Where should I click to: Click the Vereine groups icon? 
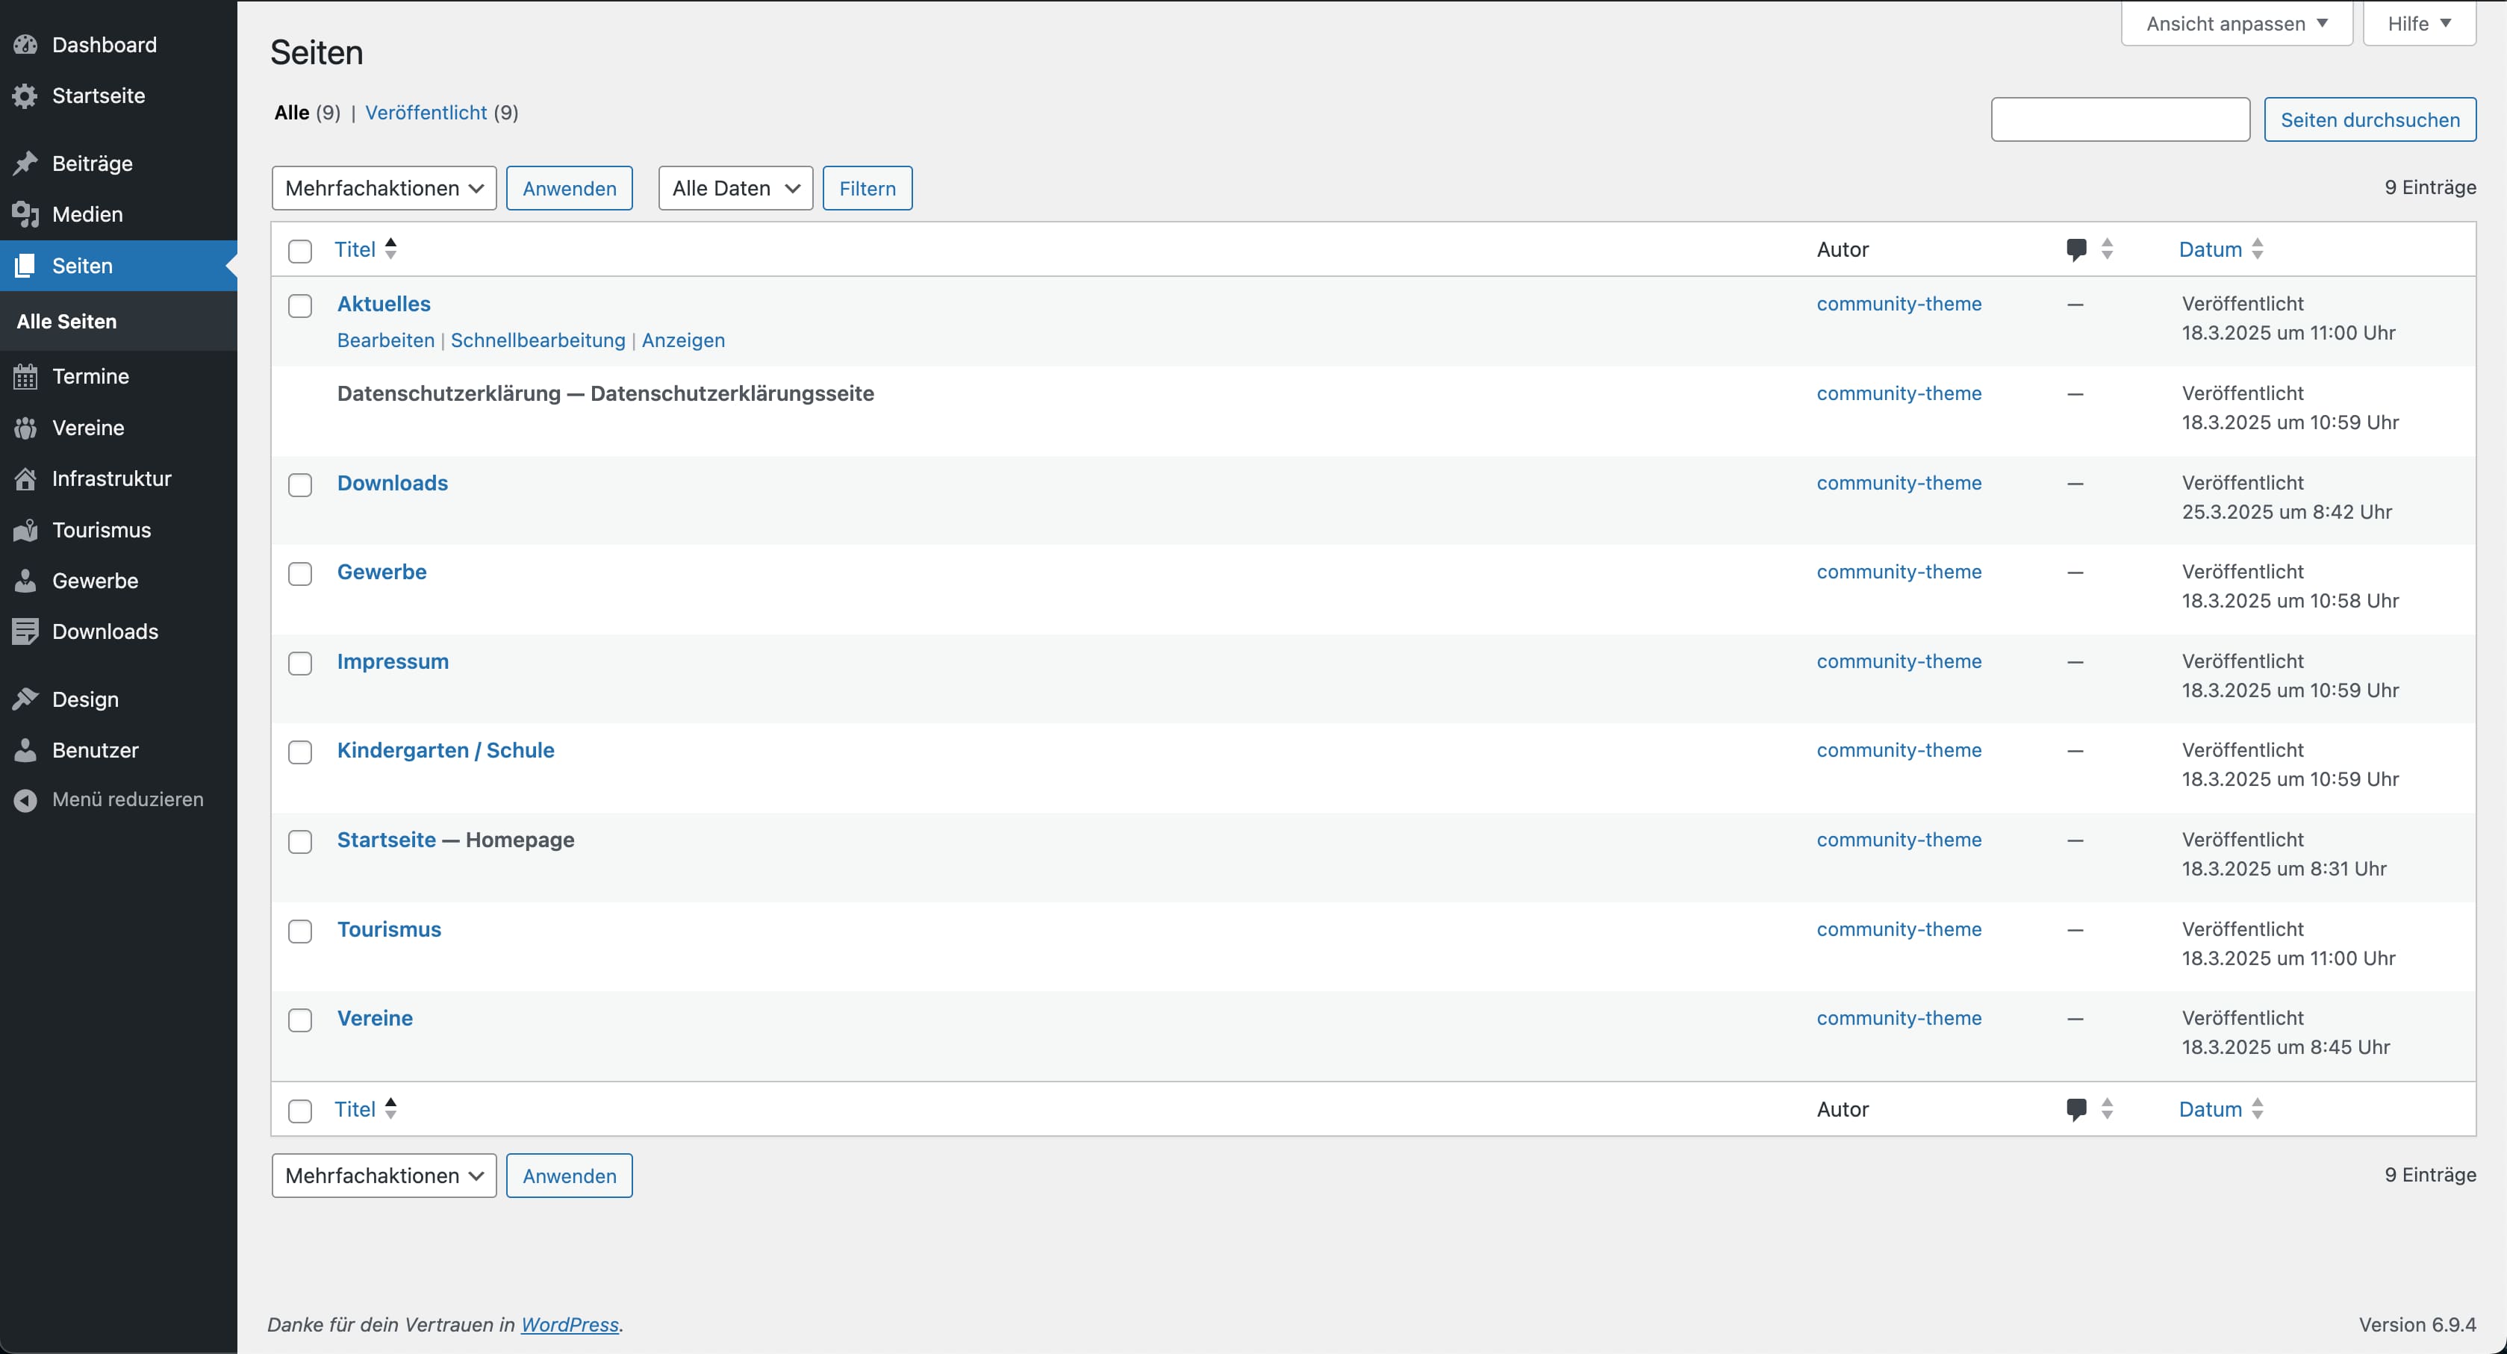coord(25,428)
